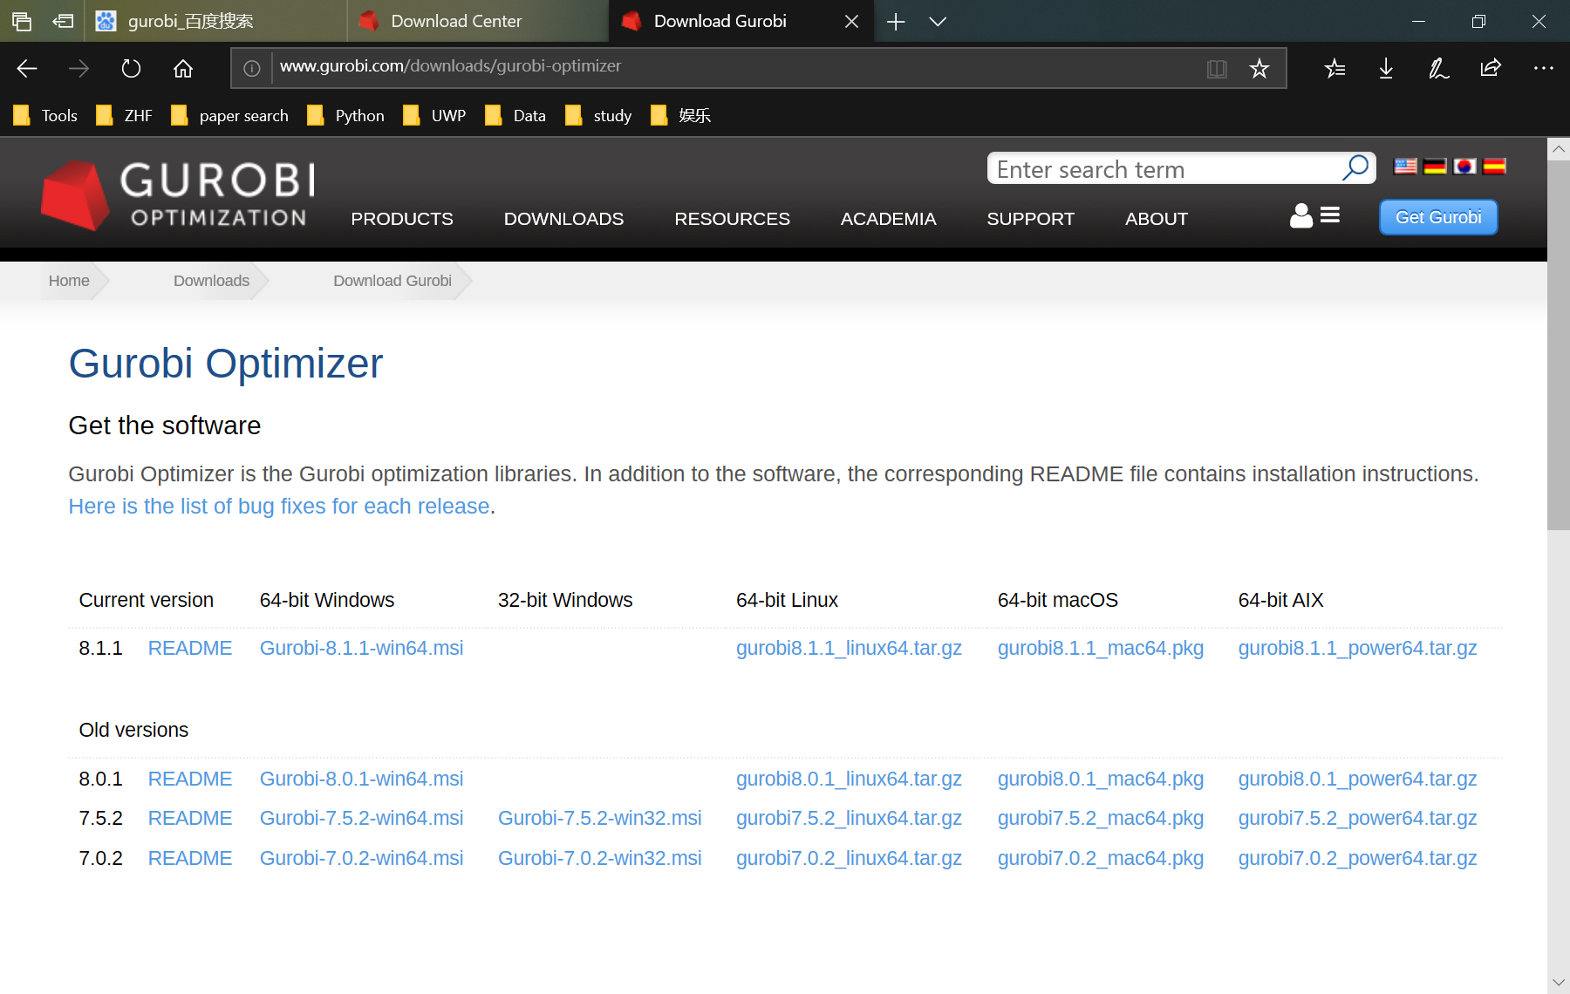Download gurobi8.1.1_power64.tar.gz

pos(1357,649)
